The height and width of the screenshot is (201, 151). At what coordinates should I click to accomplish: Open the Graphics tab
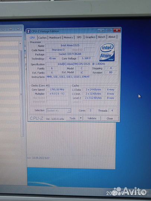(90, 37)
